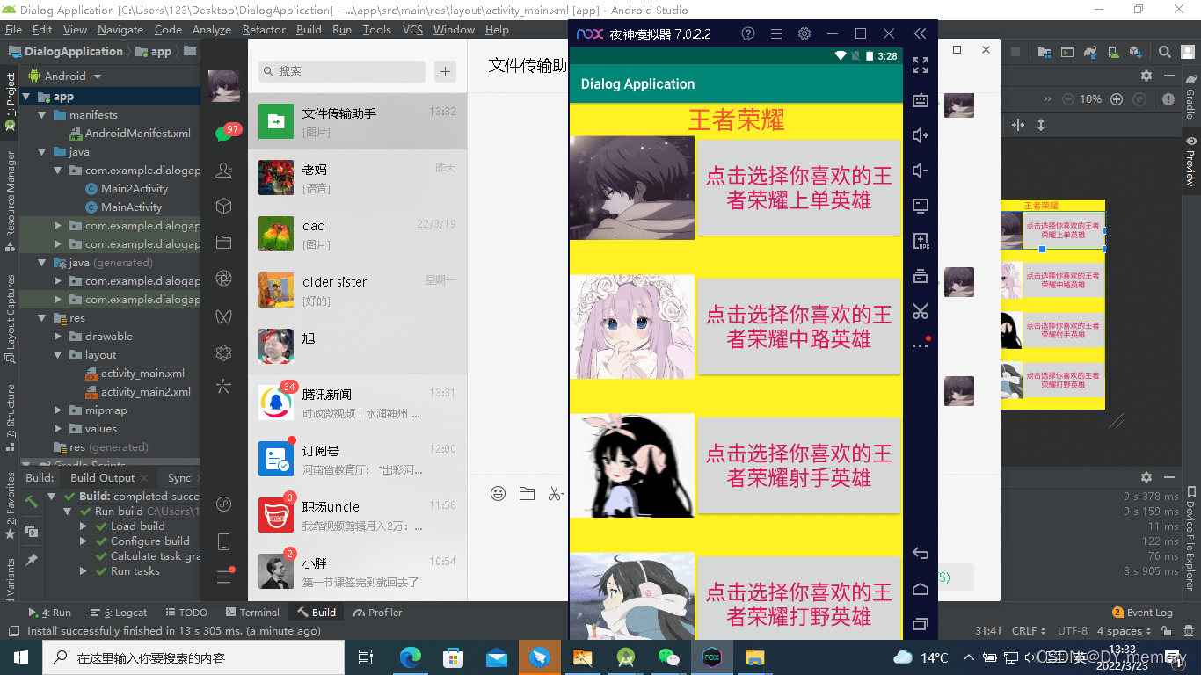Image resolution: width=1201 pixels, height=675 pixels.
Task: Click Nox install APK icon
Action: tap(921, 241)
